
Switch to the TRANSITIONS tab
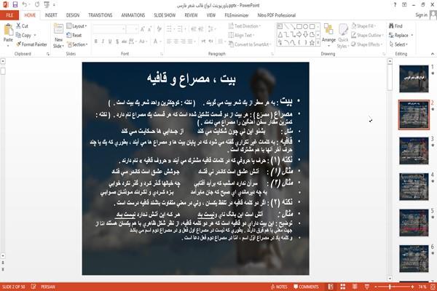pyautogui.click(x=101, y=15)
